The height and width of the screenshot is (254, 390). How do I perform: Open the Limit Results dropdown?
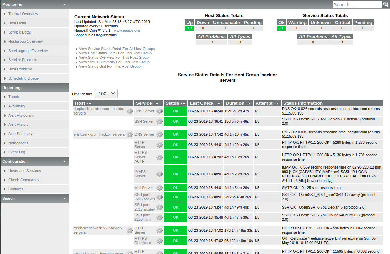106,94
